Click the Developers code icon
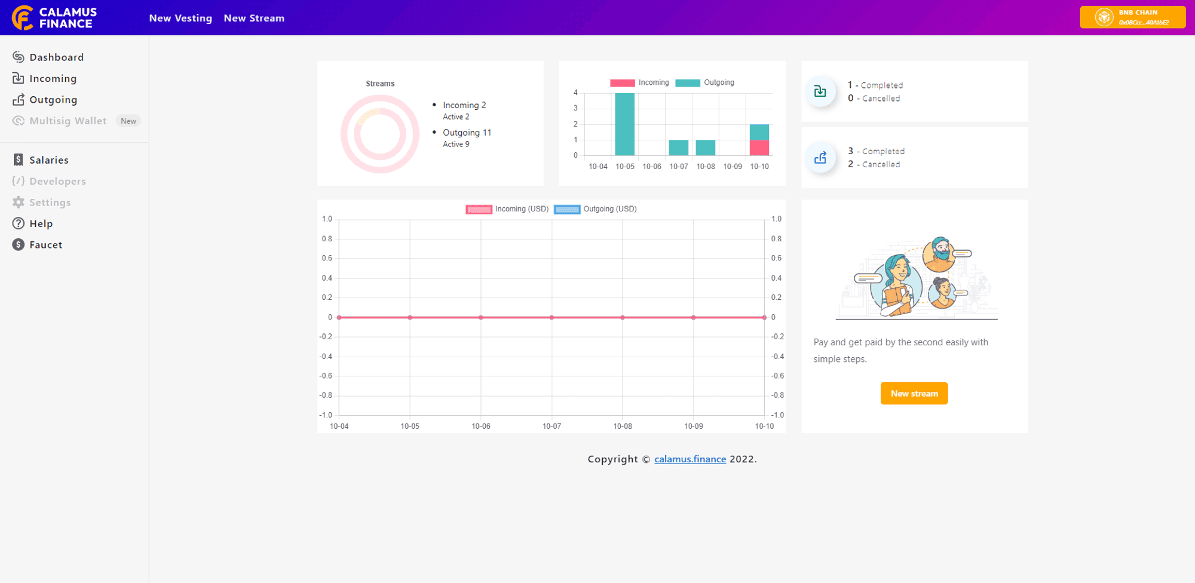This screenshot has height=583, width=1195. tap(19, 181)
